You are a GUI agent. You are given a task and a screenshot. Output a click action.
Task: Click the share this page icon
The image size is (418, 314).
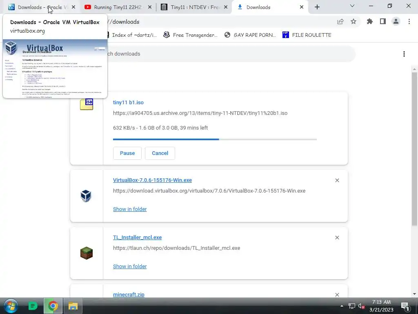pyautogui.click(x=340, y=22)
